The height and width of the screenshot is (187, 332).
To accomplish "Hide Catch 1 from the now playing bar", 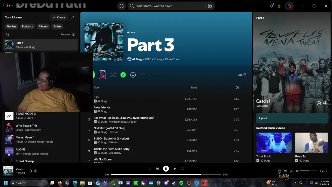I will (30, 171).
